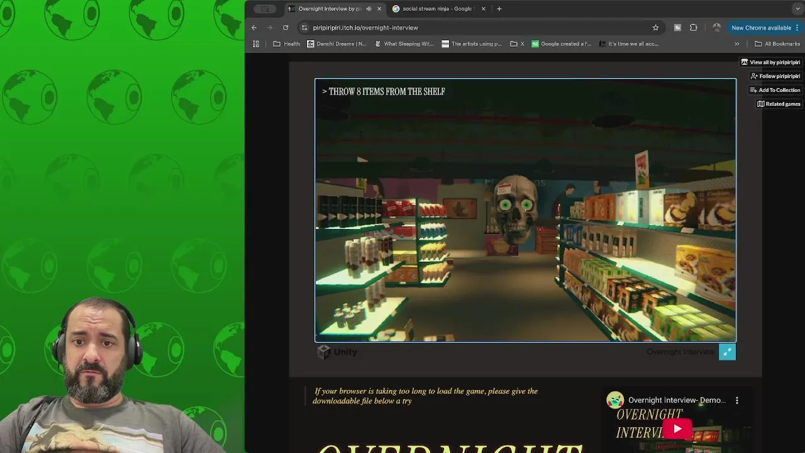
Task: Click Follow piripiripiri button
Action: (x=775, y=76)
